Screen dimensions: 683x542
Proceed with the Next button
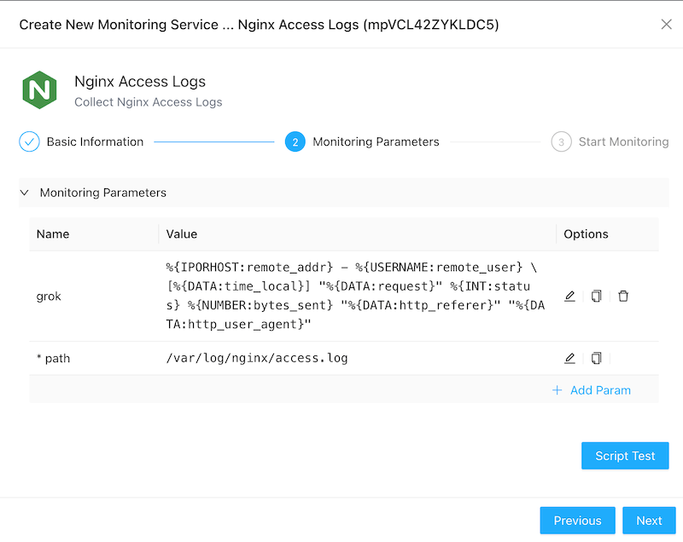(x=649, y=521)
